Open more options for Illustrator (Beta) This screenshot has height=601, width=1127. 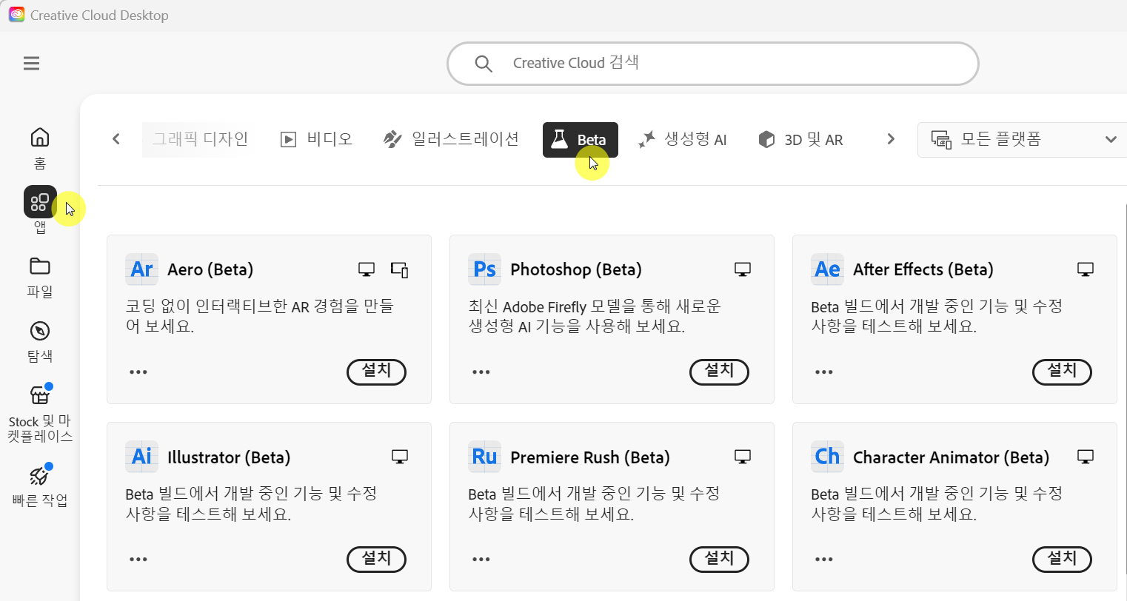click(138, 559)
